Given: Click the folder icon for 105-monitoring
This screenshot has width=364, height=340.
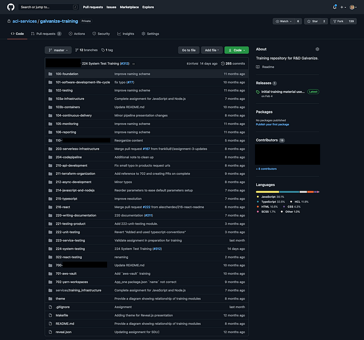Looking at the screenshot, I should (x=50, y=124).
